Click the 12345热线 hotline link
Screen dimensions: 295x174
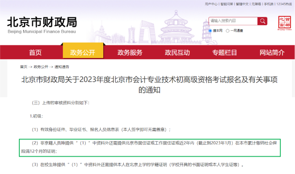tap(284, 4)
